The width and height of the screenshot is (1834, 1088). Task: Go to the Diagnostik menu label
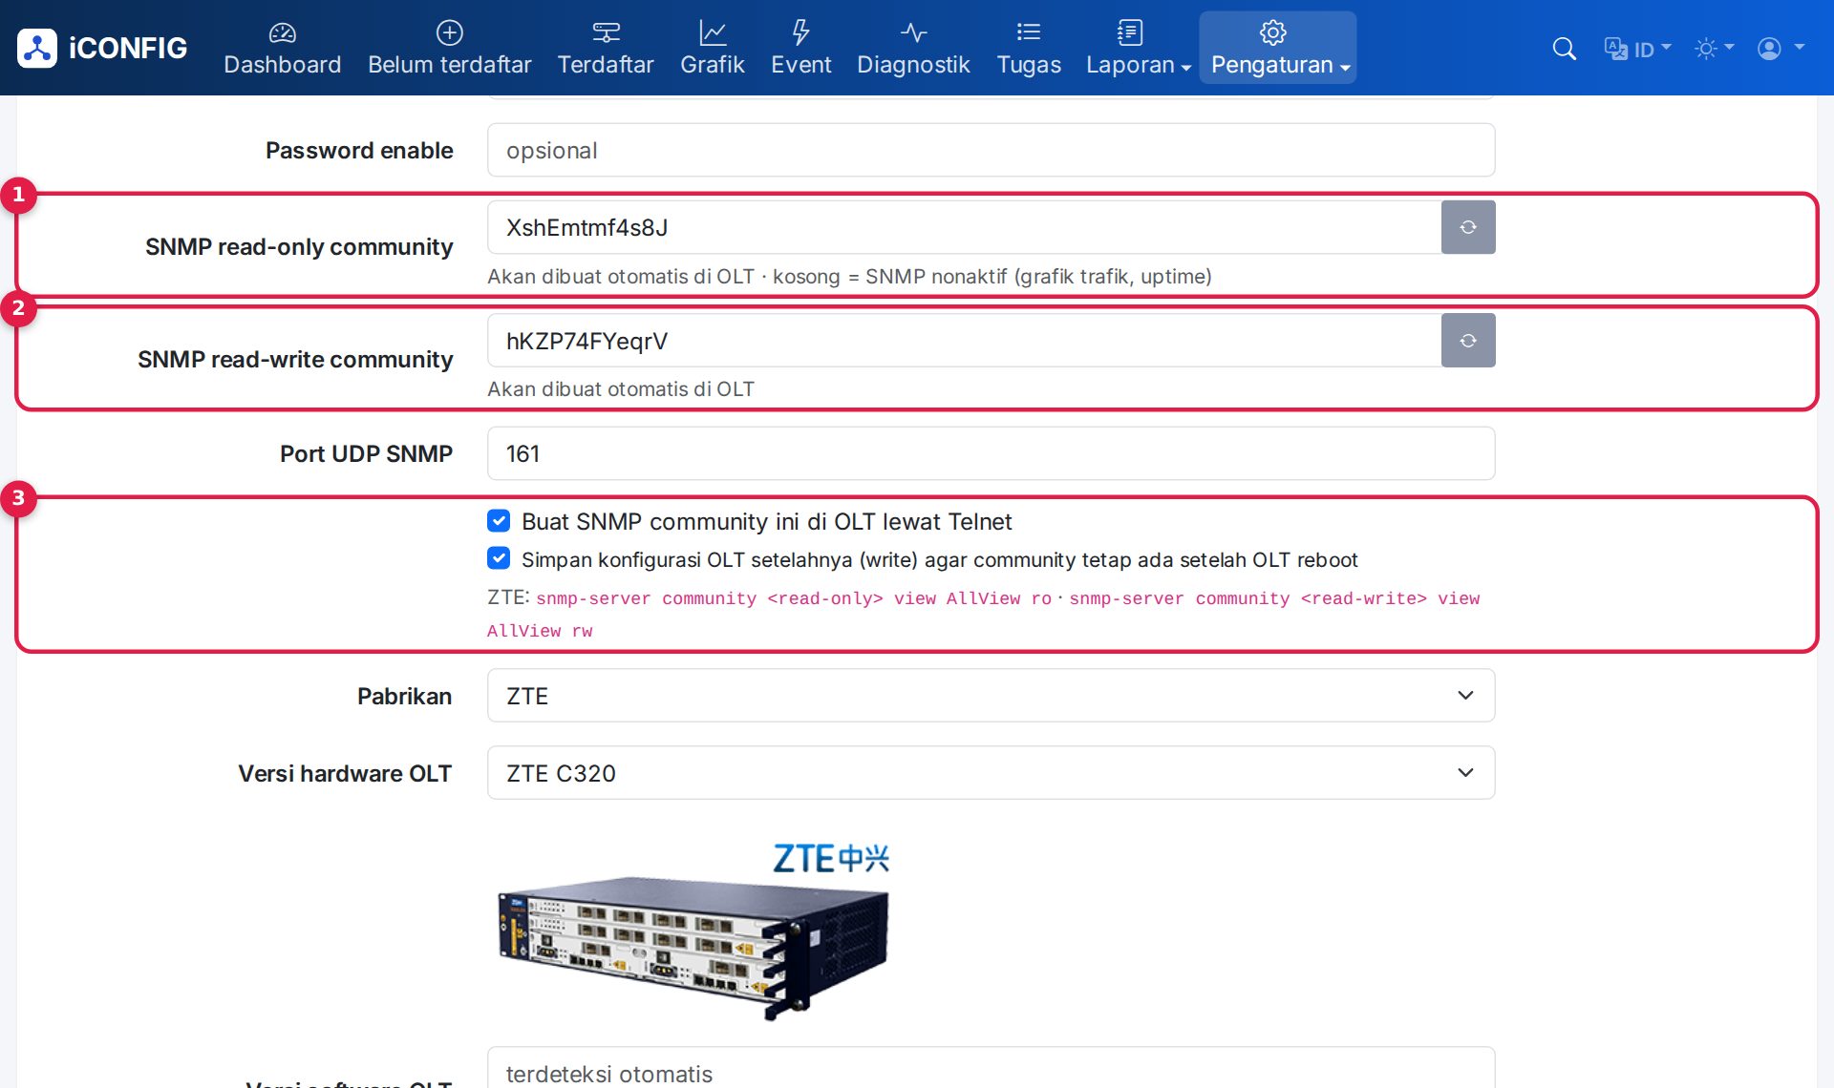913,65
